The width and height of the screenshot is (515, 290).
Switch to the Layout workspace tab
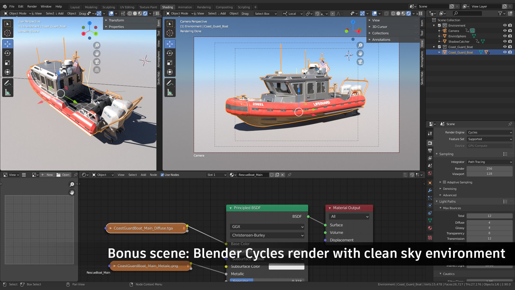[x=75, y=7]
